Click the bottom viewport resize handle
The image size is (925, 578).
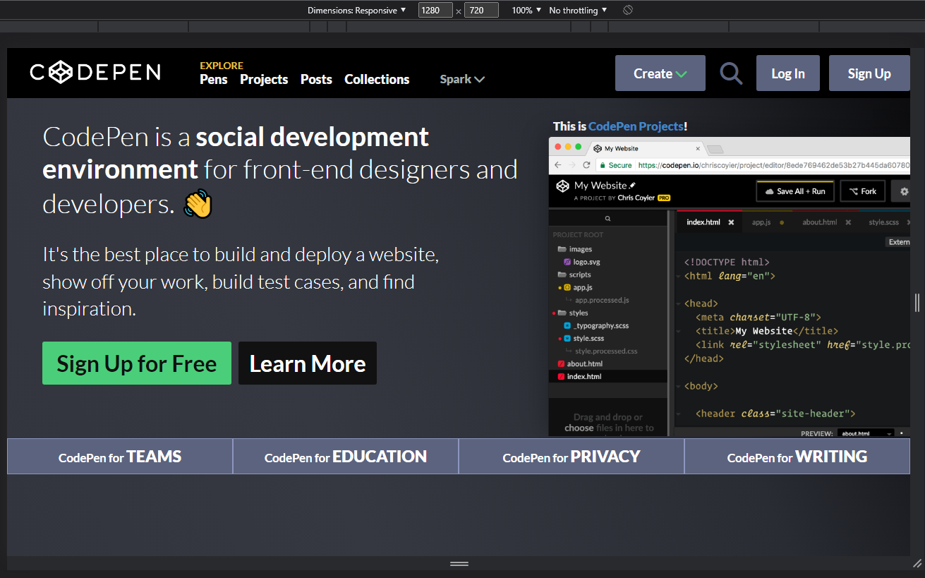[459, 563]
